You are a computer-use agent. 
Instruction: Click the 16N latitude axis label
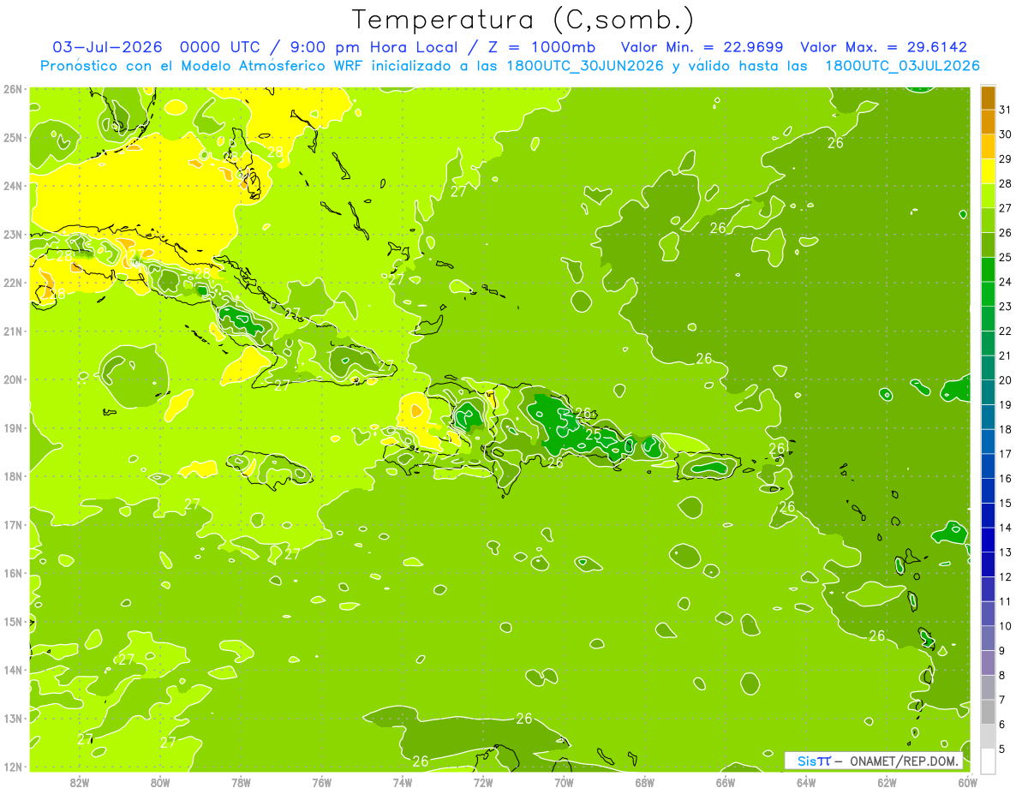pos(13,573)
